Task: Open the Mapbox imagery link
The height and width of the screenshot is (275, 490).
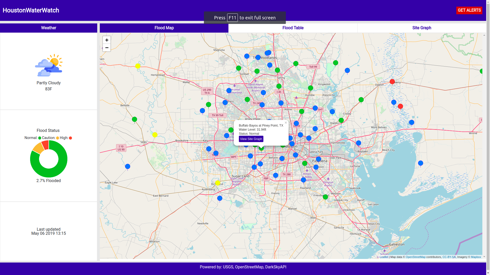Action: 476,257
